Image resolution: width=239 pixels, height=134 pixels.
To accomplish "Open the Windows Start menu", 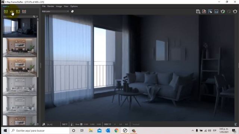I will point(5,131).
